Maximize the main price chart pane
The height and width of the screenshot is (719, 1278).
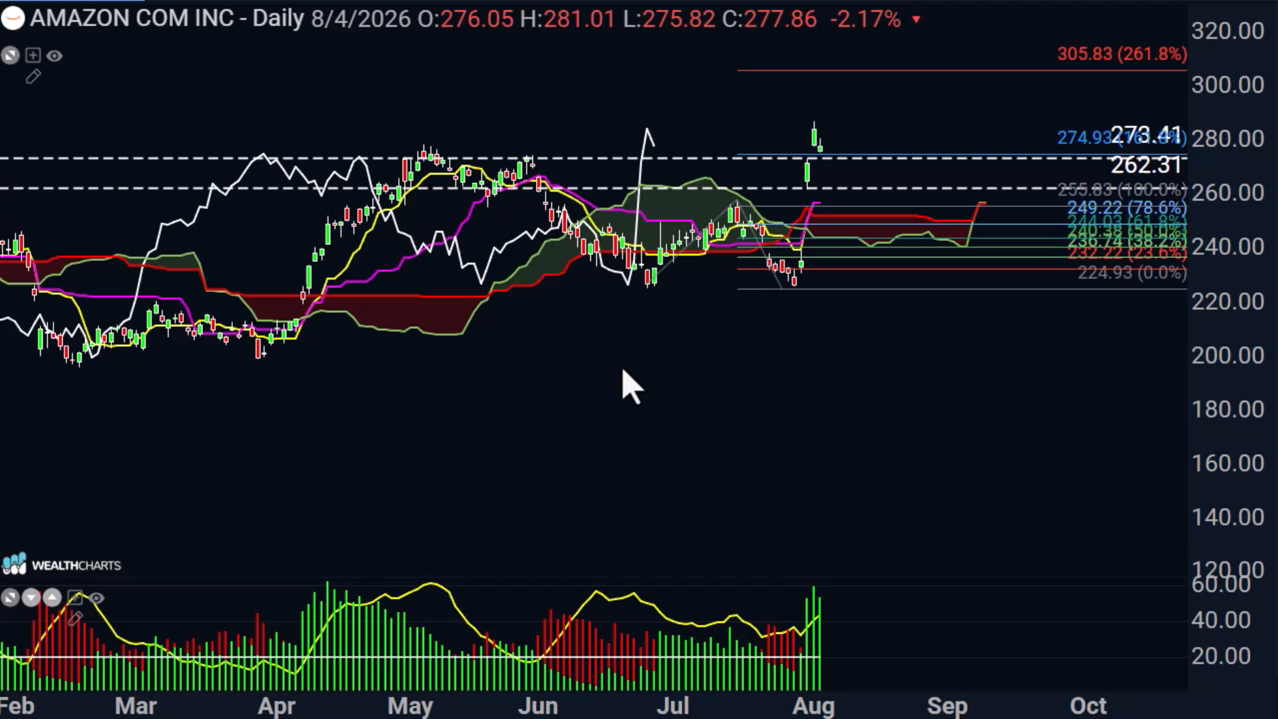pos(10,55)
